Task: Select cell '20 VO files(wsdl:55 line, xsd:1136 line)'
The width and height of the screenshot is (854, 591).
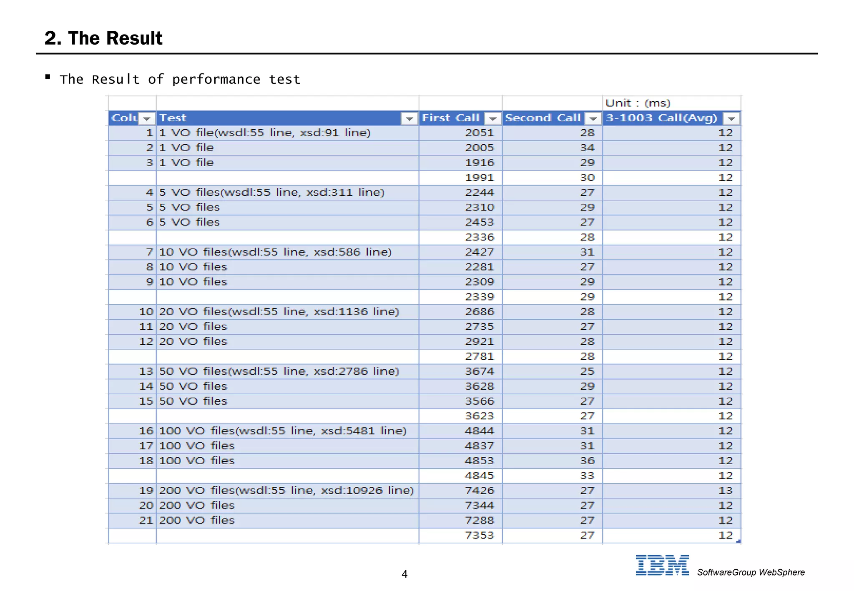Action: pos(288,312)
